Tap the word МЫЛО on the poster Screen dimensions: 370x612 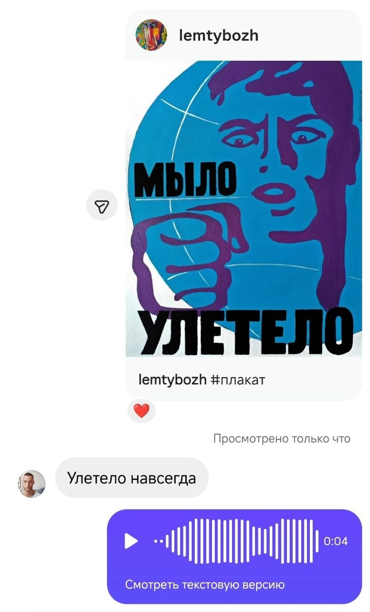[x=187, y=180]
